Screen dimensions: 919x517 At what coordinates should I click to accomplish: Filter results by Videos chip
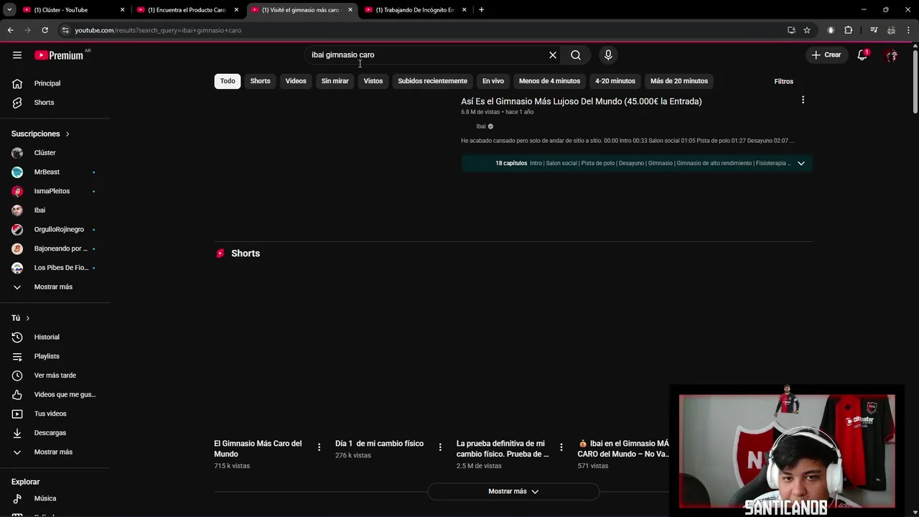tap(296, 81)
